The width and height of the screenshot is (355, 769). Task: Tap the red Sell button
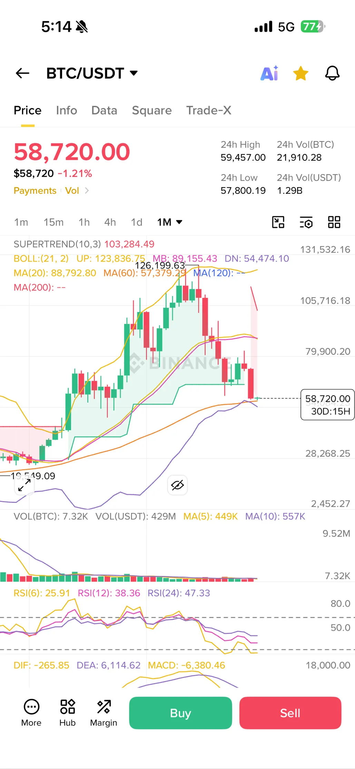(x=290, y=713)
